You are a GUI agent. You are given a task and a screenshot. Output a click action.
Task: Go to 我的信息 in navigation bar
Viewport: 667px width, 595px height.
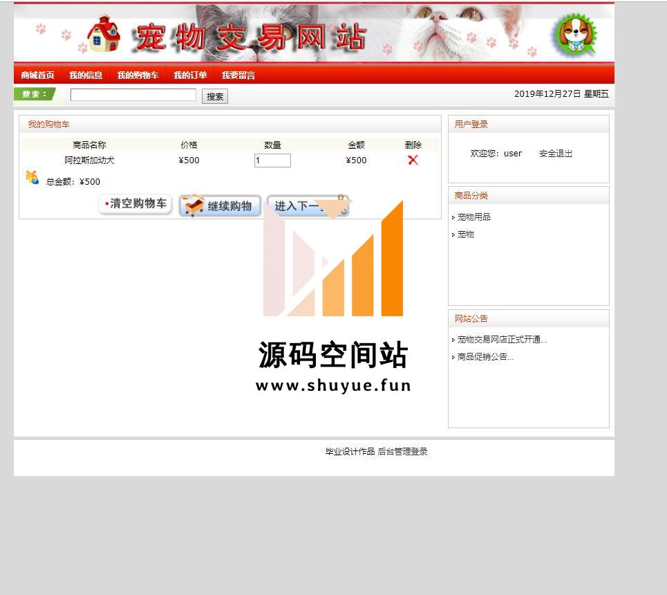tap(86, 75)
